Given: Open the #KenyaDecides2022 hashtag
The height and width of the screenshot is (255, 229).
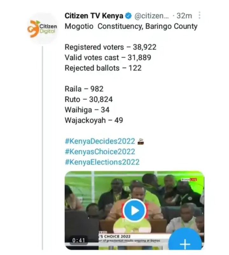Looking at the screenshot, I should 100,141.
